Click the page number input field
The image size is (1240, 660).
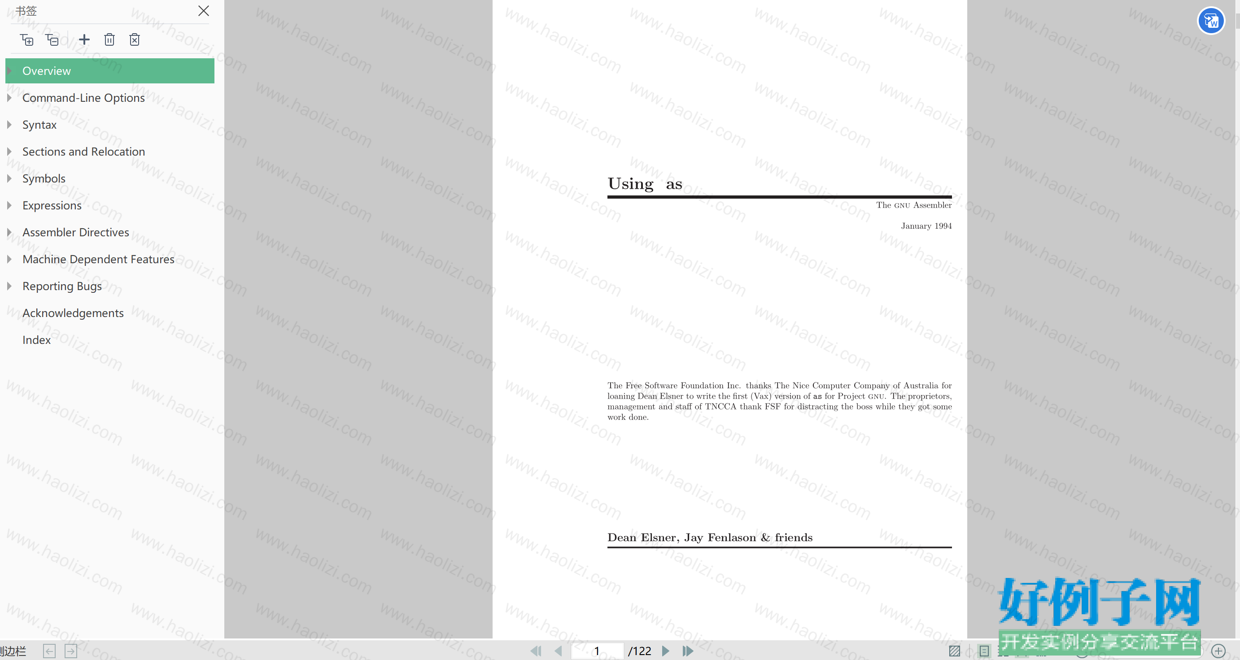point(597,651)
